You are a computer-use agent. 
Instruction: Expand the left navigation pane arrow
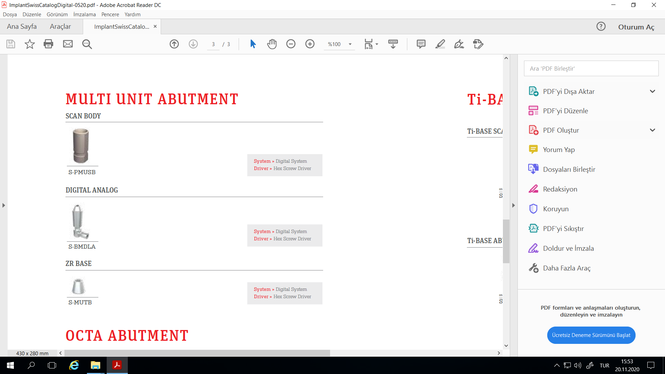[x=3, y=205]
